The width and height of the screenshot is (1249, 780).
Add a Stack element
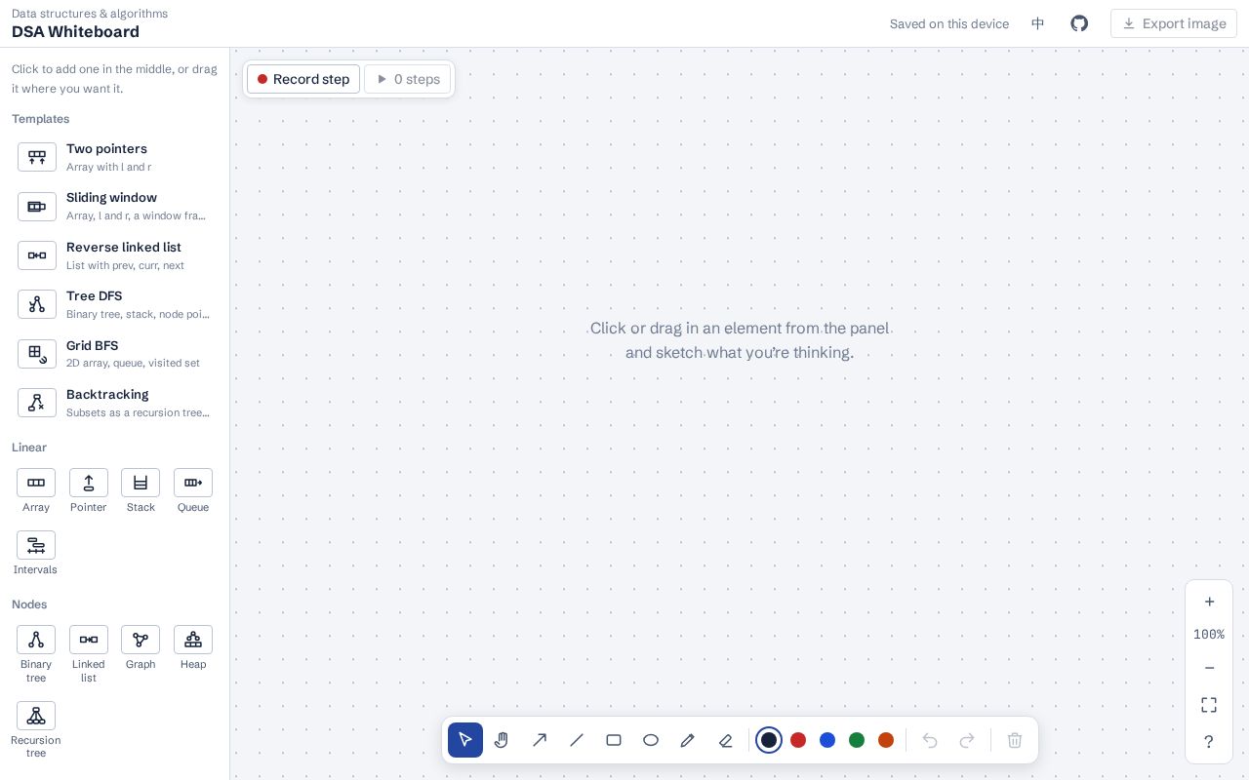click(x=141, y=491)
